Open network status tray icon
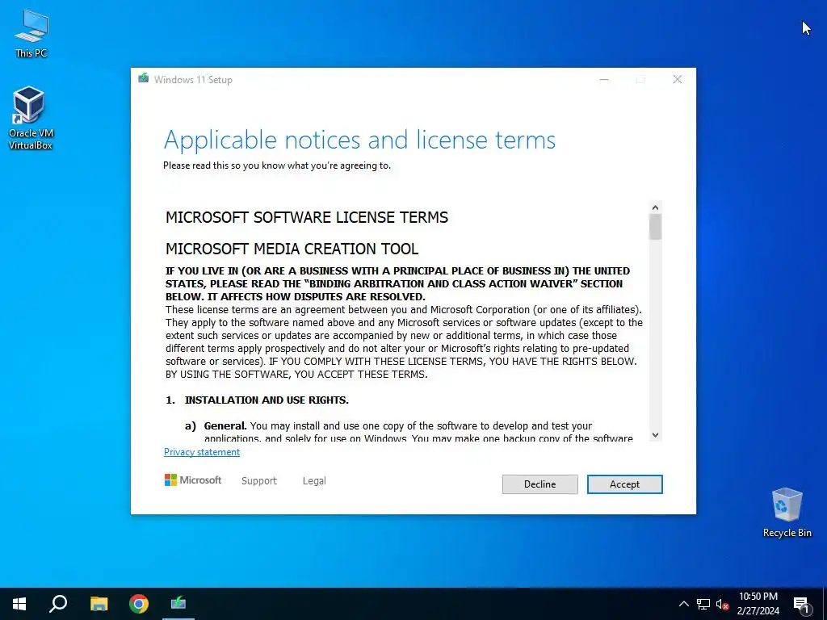827x620 pixels. tap(703, 604)
